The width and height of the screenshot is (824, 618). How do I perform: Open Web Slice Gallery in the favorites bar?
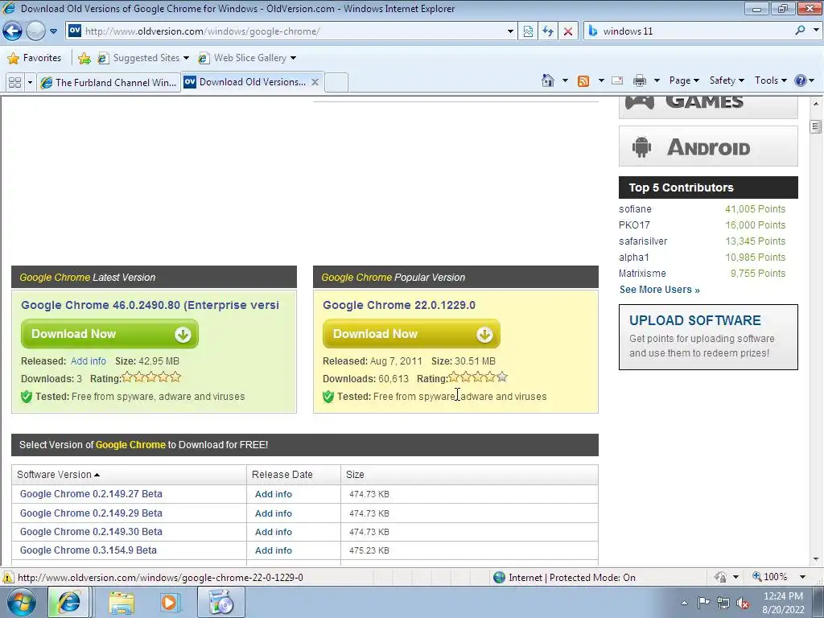point(247,58)
